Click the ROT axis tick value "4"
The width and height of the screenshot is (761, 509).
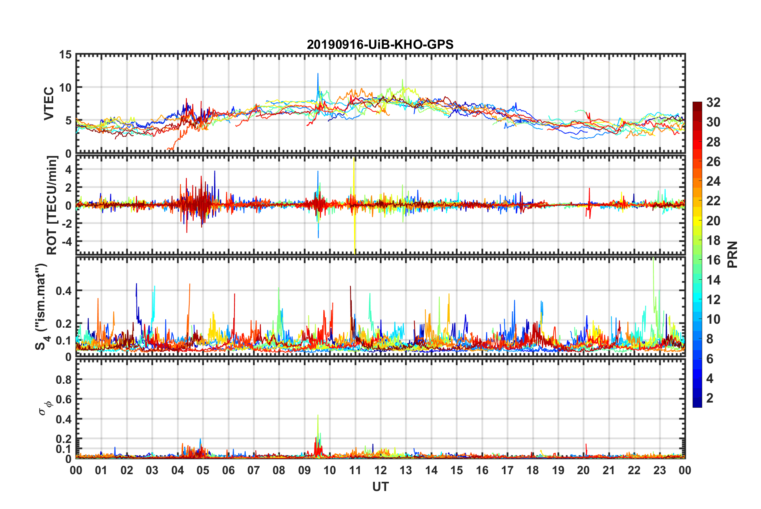(x=68, y=170)
